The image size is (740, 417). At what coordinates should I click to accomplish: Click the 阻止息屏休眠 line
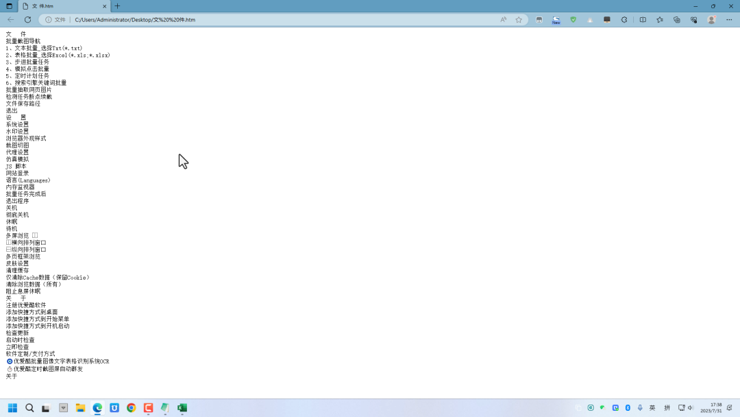point(23,291)
